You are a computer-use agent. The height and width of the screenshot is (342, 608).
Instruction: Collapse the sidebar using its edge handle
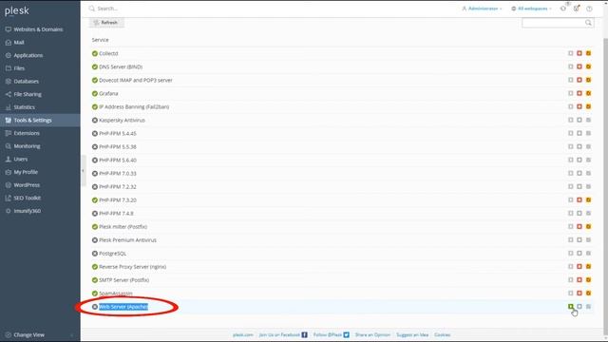[x=83, y=171]
